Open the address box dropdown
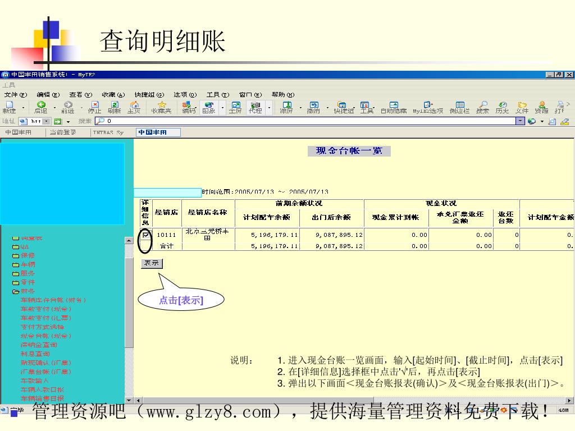Image resolution: width=575 pixels, height=431 pixels. (x=47, y=121)
